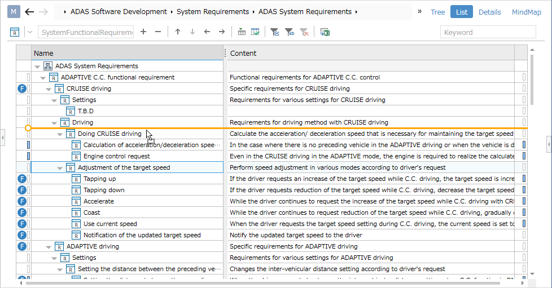Switch to the Tree view tab
The height and width of the screenshot is (288, 552).
(x=437, y=12)
